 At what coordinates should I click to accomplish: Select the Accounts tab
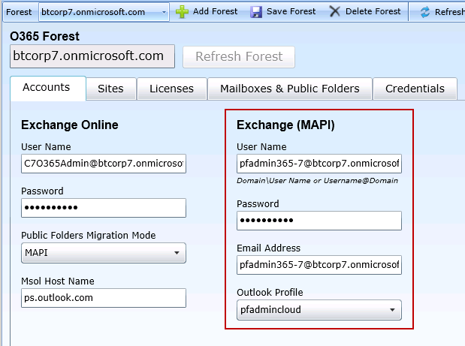(47, 88)
